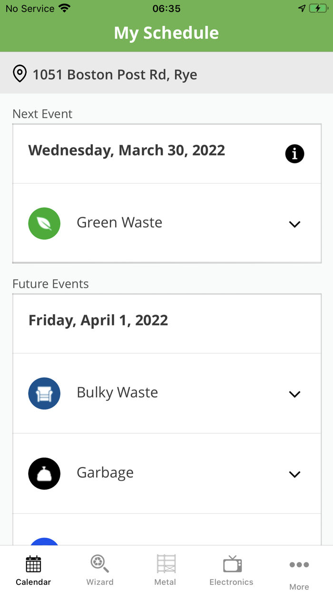
Task: Expand the Garbage details
Action: 294,474
